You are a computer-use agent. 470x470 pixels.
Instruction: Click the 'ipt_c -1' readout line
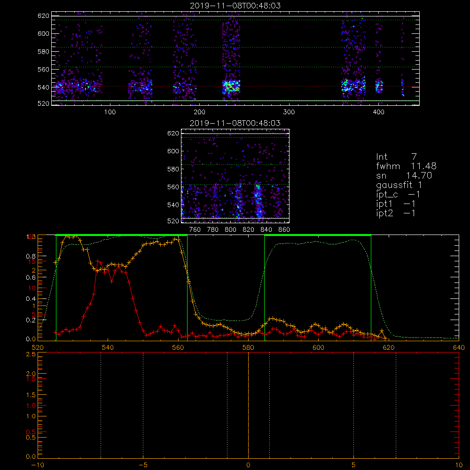(398, 195)
